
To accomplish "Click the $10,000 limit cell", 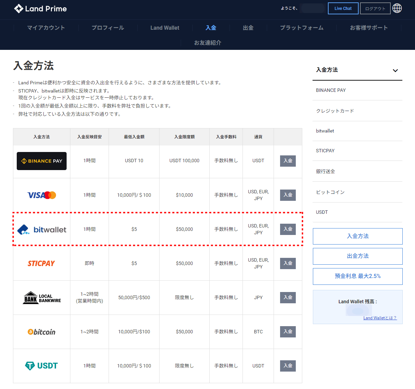I will (184, 195).
